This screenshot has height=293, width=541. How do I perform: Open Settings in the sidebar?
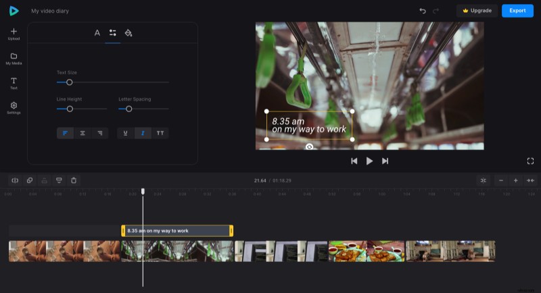(14, 108)
